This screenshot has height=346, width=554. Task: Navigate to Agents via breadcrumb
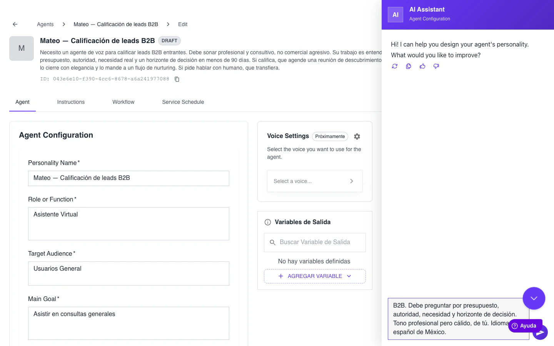45,24
